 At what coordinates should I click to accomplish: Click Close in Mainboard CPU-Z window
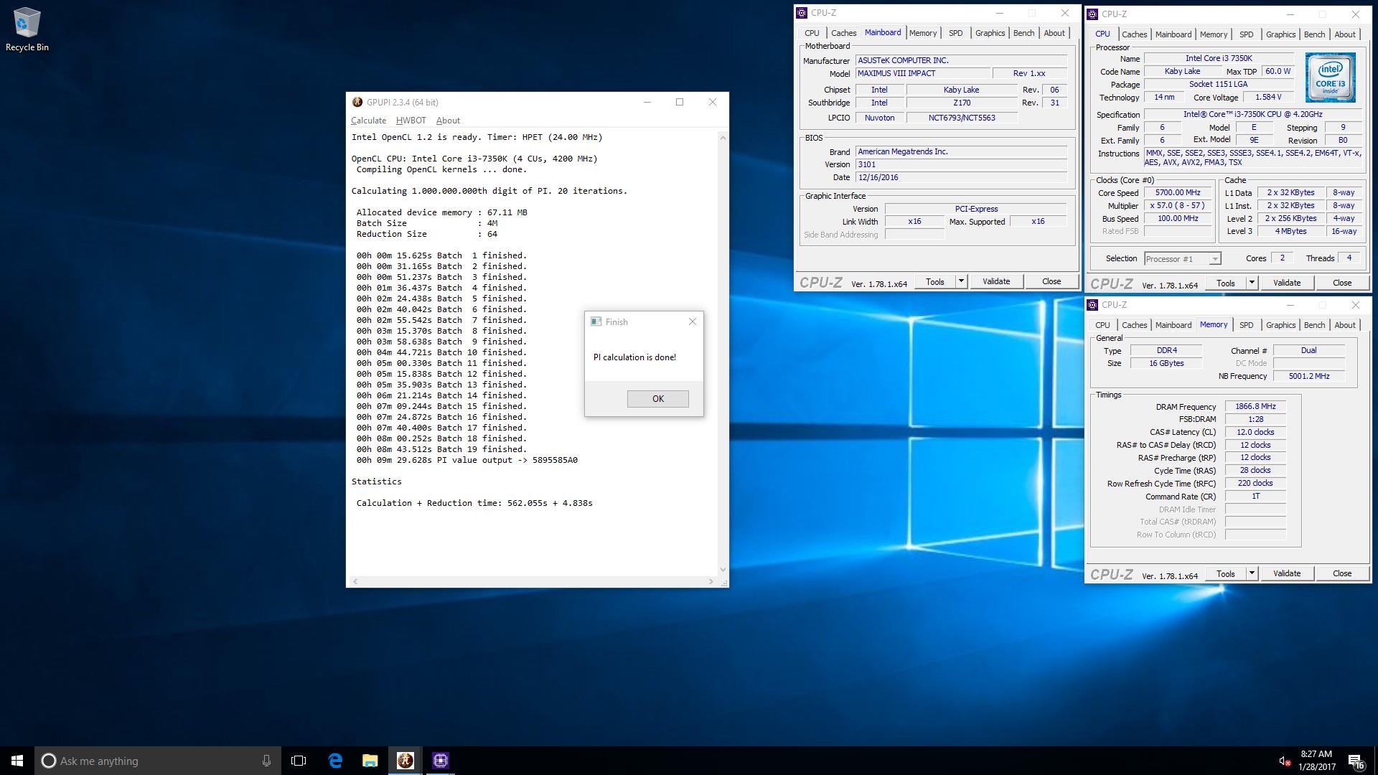(1051, 281)
